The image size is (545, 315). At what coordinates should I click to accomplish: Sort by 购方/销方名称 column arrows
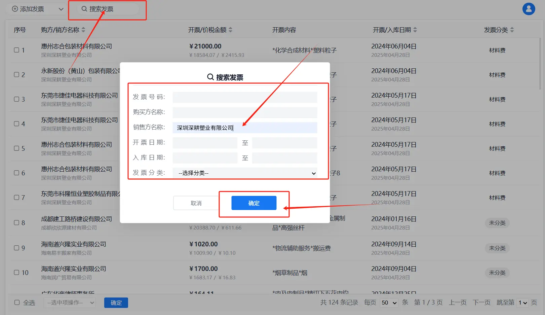83,30
